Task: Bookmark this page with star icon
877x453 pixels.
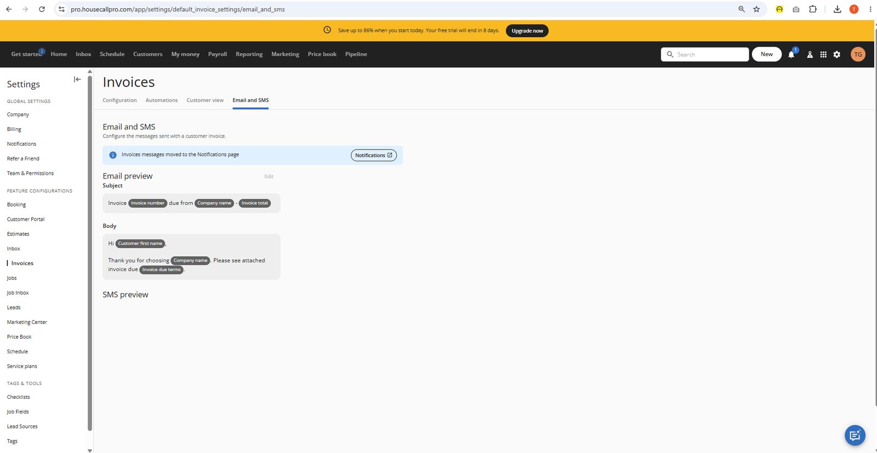Action: pos(756,9)
